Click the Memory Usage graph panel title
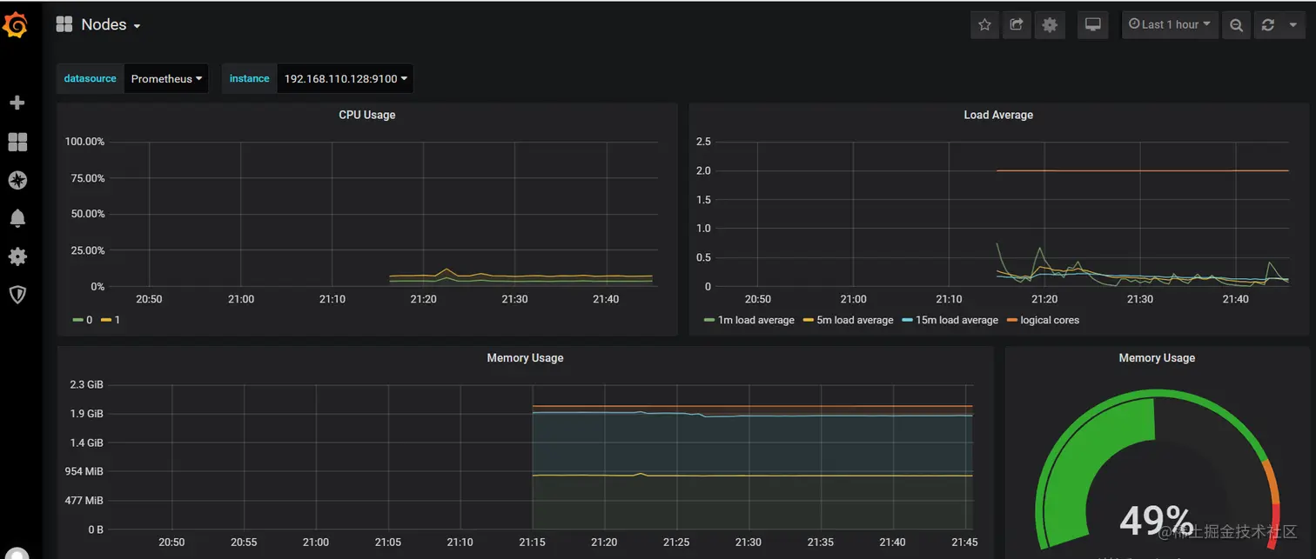1316x559 pixels. 525,358
